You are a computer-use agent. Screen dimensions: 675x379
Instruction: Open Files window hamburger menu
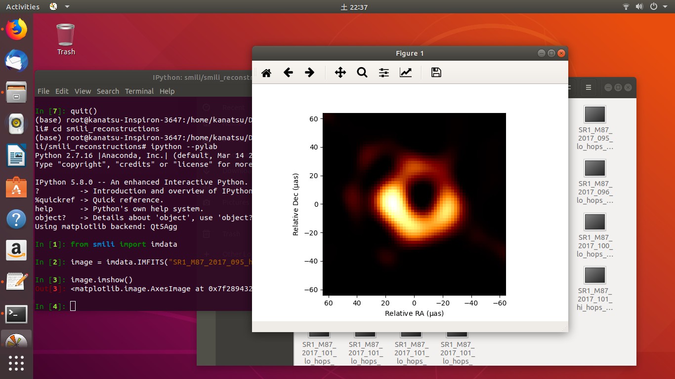[588, 87]
